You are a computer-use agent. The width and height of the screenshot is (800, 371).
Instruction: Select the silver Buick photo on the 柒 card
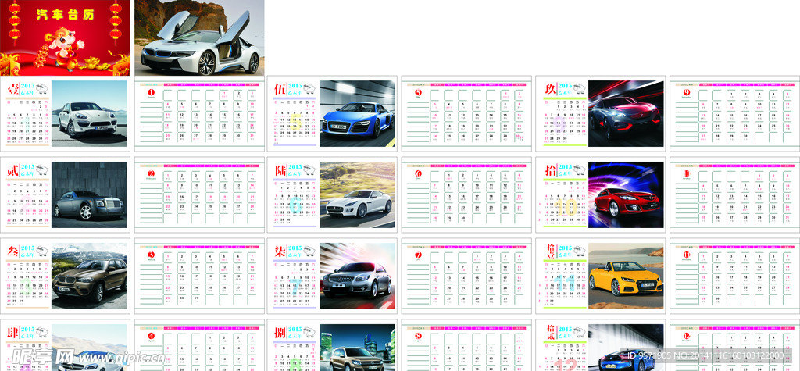(x=357, y=276)
